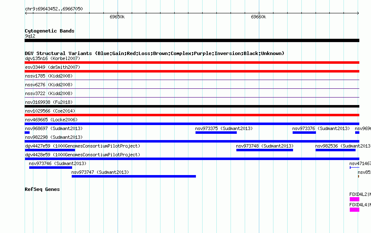371x233 pixels.
Task: Click the DGV Structural Variants track title
Action: click(x=154, y=53)
